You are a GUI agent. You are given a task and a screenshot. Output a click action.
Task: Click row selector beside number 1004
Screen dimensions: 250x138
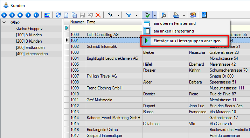coord(67,58)
